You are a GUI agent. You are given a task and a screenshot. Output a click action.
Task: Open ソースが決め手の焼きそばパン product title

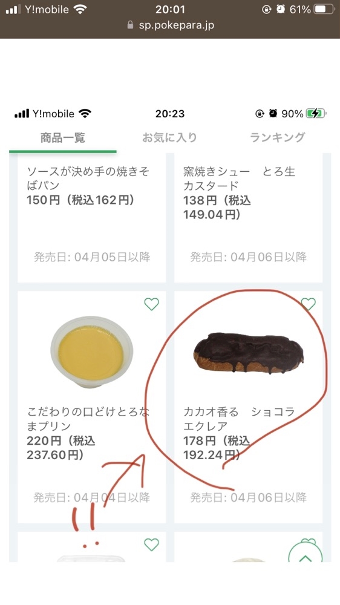tap(88, 178)
